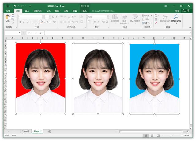The width and height of the screenshot is (196, 141).
Task: Click the Share (共享) button
Action: [x=186, y=11]
